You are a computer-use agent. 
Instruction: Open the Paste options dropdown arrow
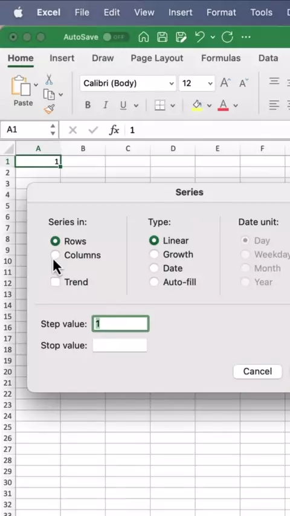36,85
